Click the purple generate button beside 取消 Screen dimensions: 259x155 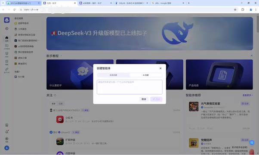click(156, 99)
